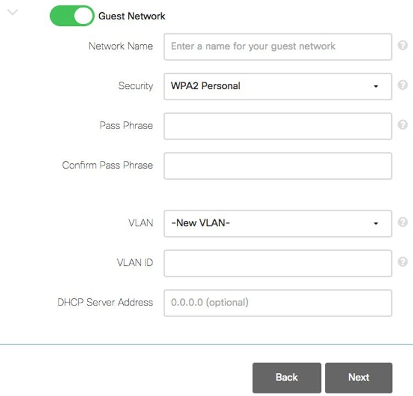This screenshot has height=396, width=413.
Task: Proceed with the Next button
Action: click(358, 377)
